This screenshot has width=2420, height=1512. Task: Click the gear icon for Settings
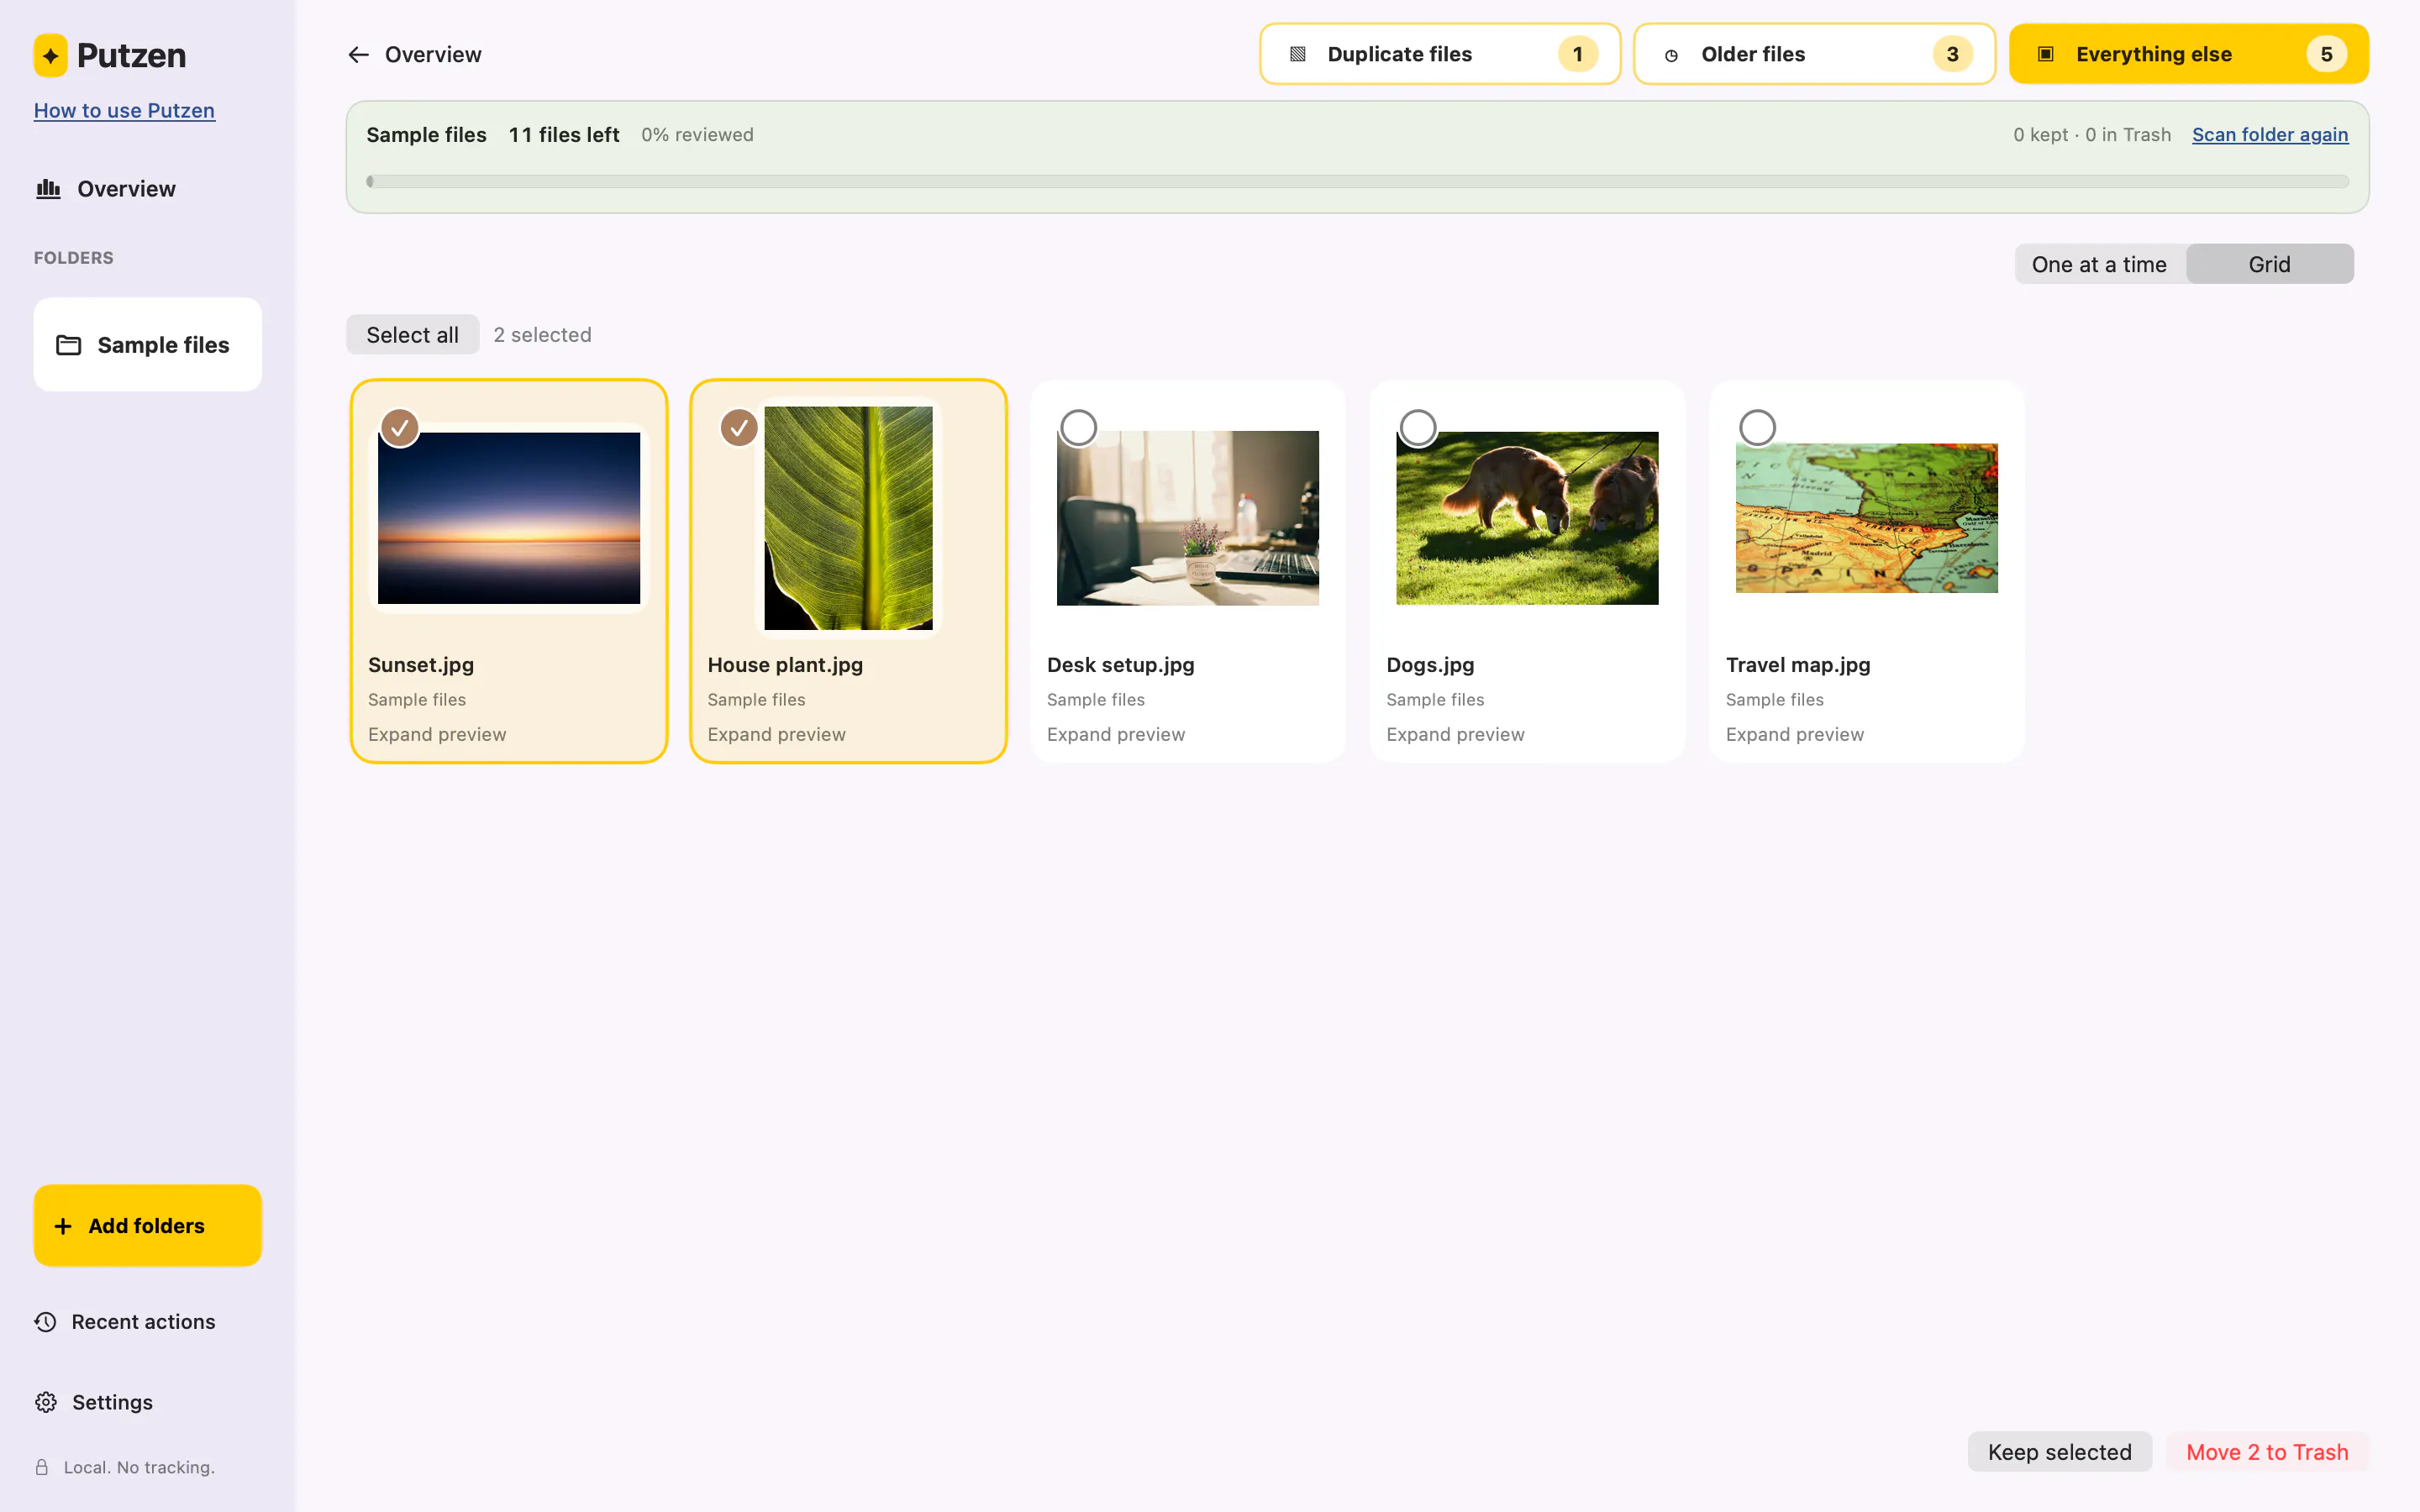tap(46, 1402)
